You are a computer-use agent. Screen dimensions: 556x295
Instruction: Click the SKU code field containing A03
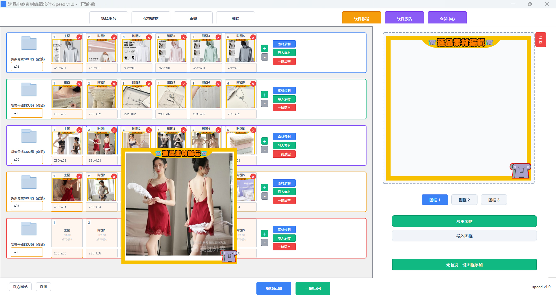[x=27, y=159]
